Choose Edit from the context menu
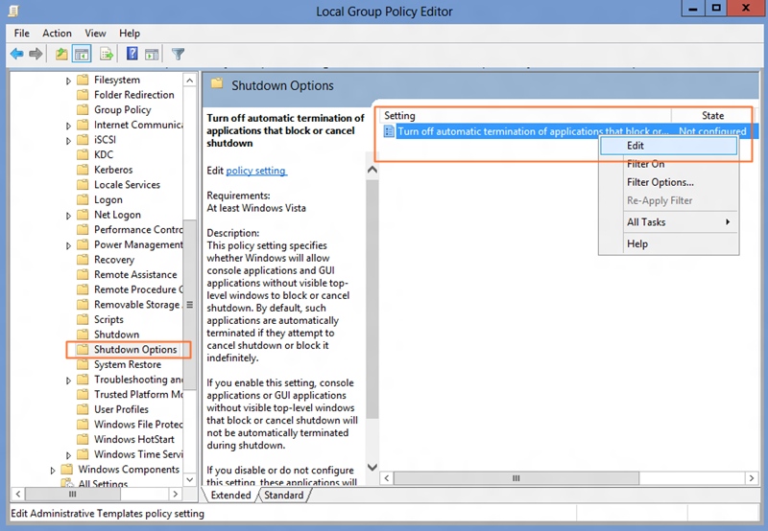 click(668, 146)
